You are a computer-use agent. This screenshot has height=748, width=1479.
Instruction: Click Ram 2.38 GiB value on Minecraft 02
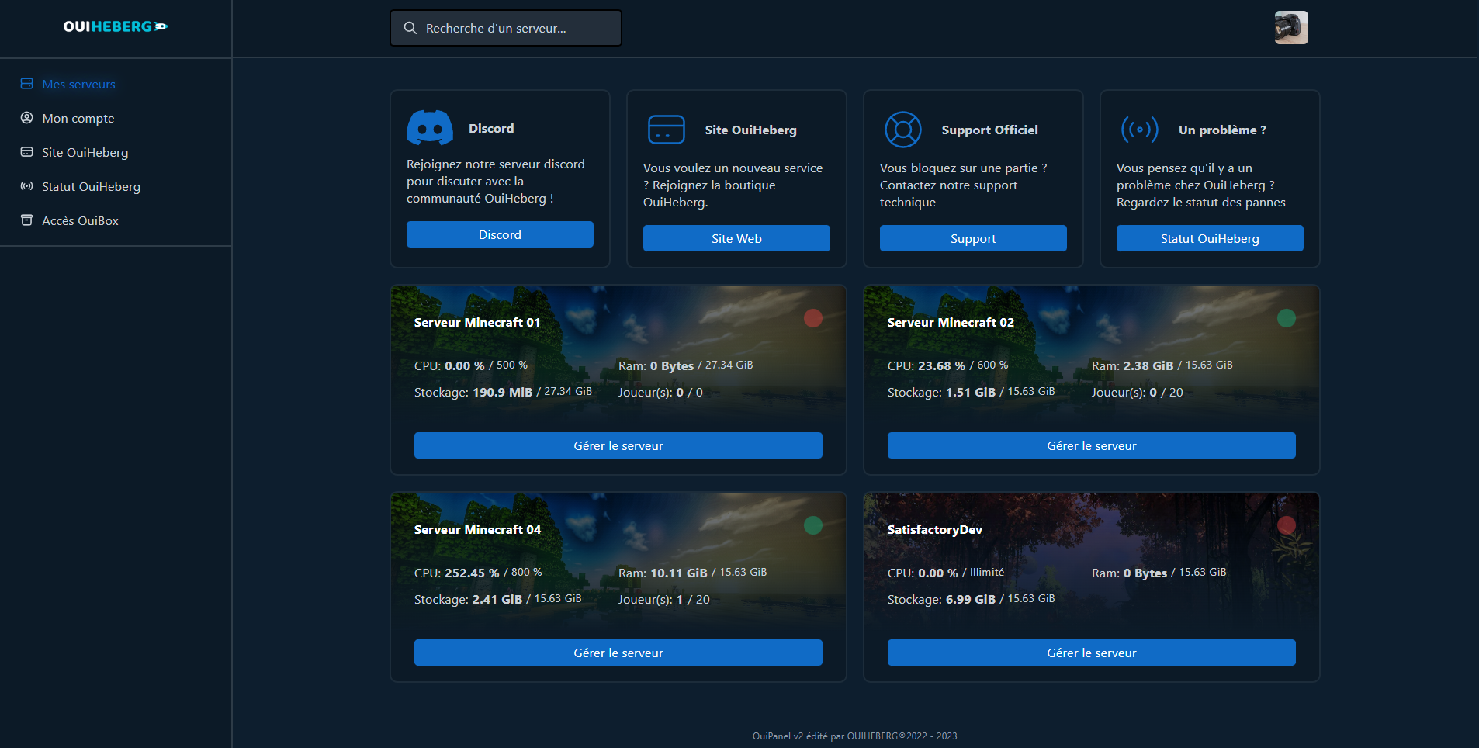1148,365
